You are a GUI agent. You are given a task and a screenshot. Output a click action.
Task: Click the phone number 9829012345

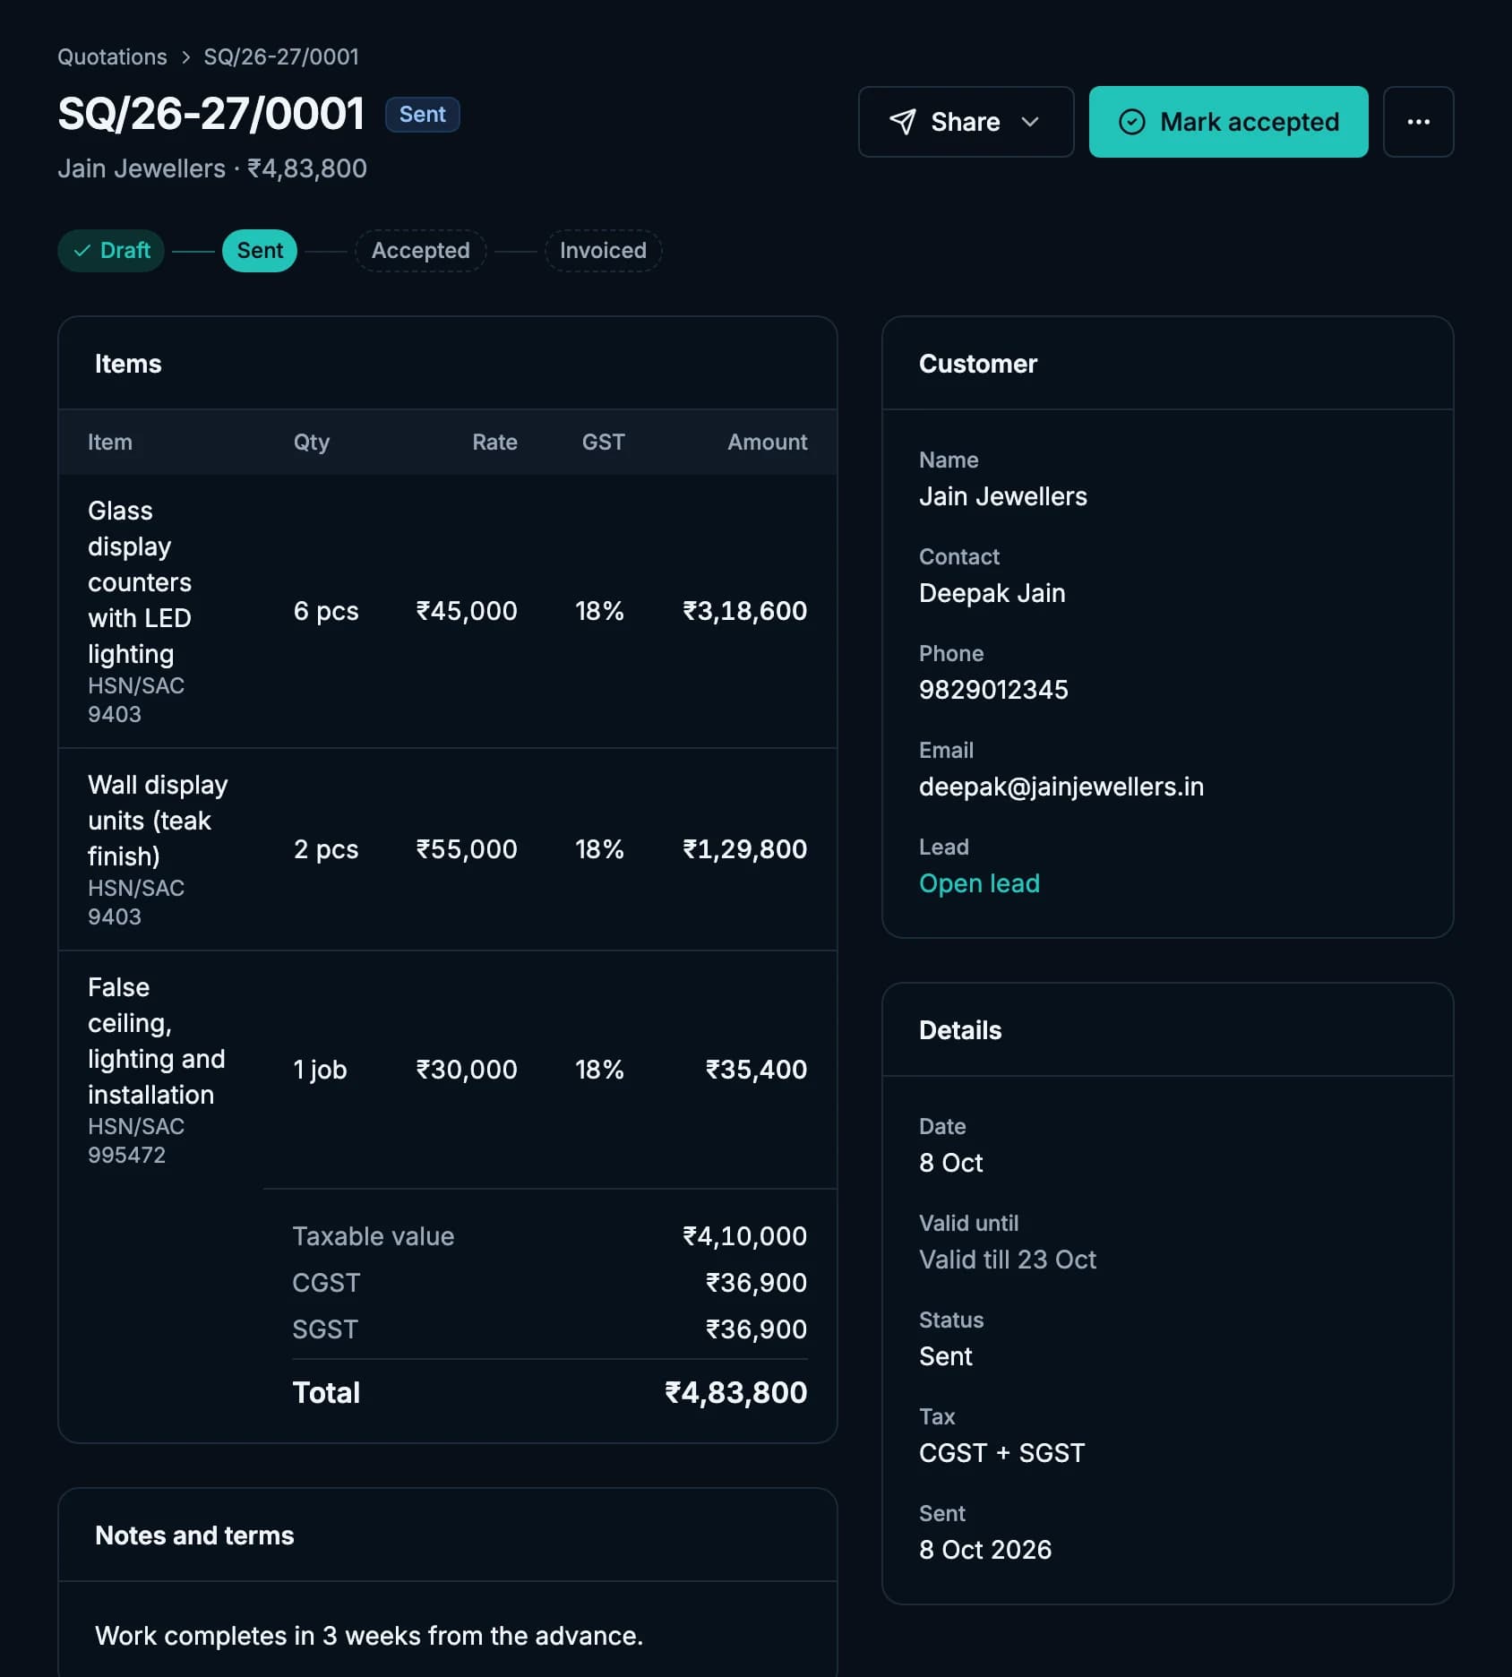pyautogui.click(x=993, y=690)
